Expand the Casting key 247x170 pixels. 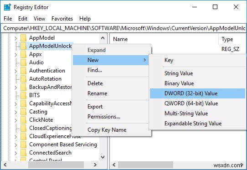tap(16, 112)
